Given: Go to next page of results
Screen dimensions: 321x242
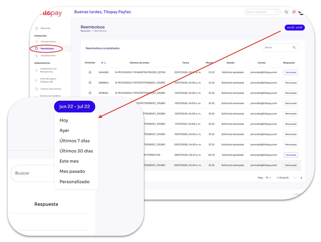Looking at the screenshot, I should 301,178.
